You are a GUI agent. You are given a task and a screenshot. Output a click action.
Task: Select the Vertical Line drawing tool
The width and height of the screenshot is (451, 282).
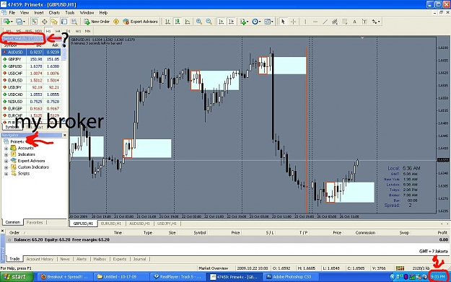tap(305, 22)
